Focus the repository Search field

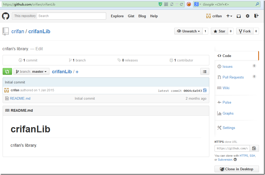71,16
